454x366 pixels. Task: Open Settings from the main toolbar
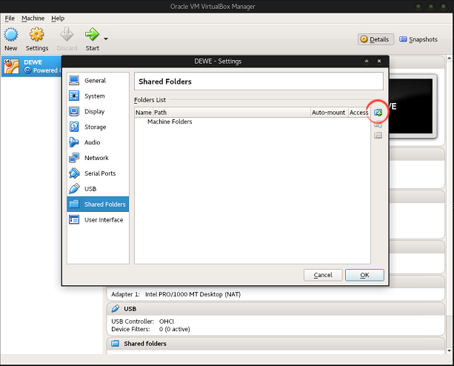(37, 39)
